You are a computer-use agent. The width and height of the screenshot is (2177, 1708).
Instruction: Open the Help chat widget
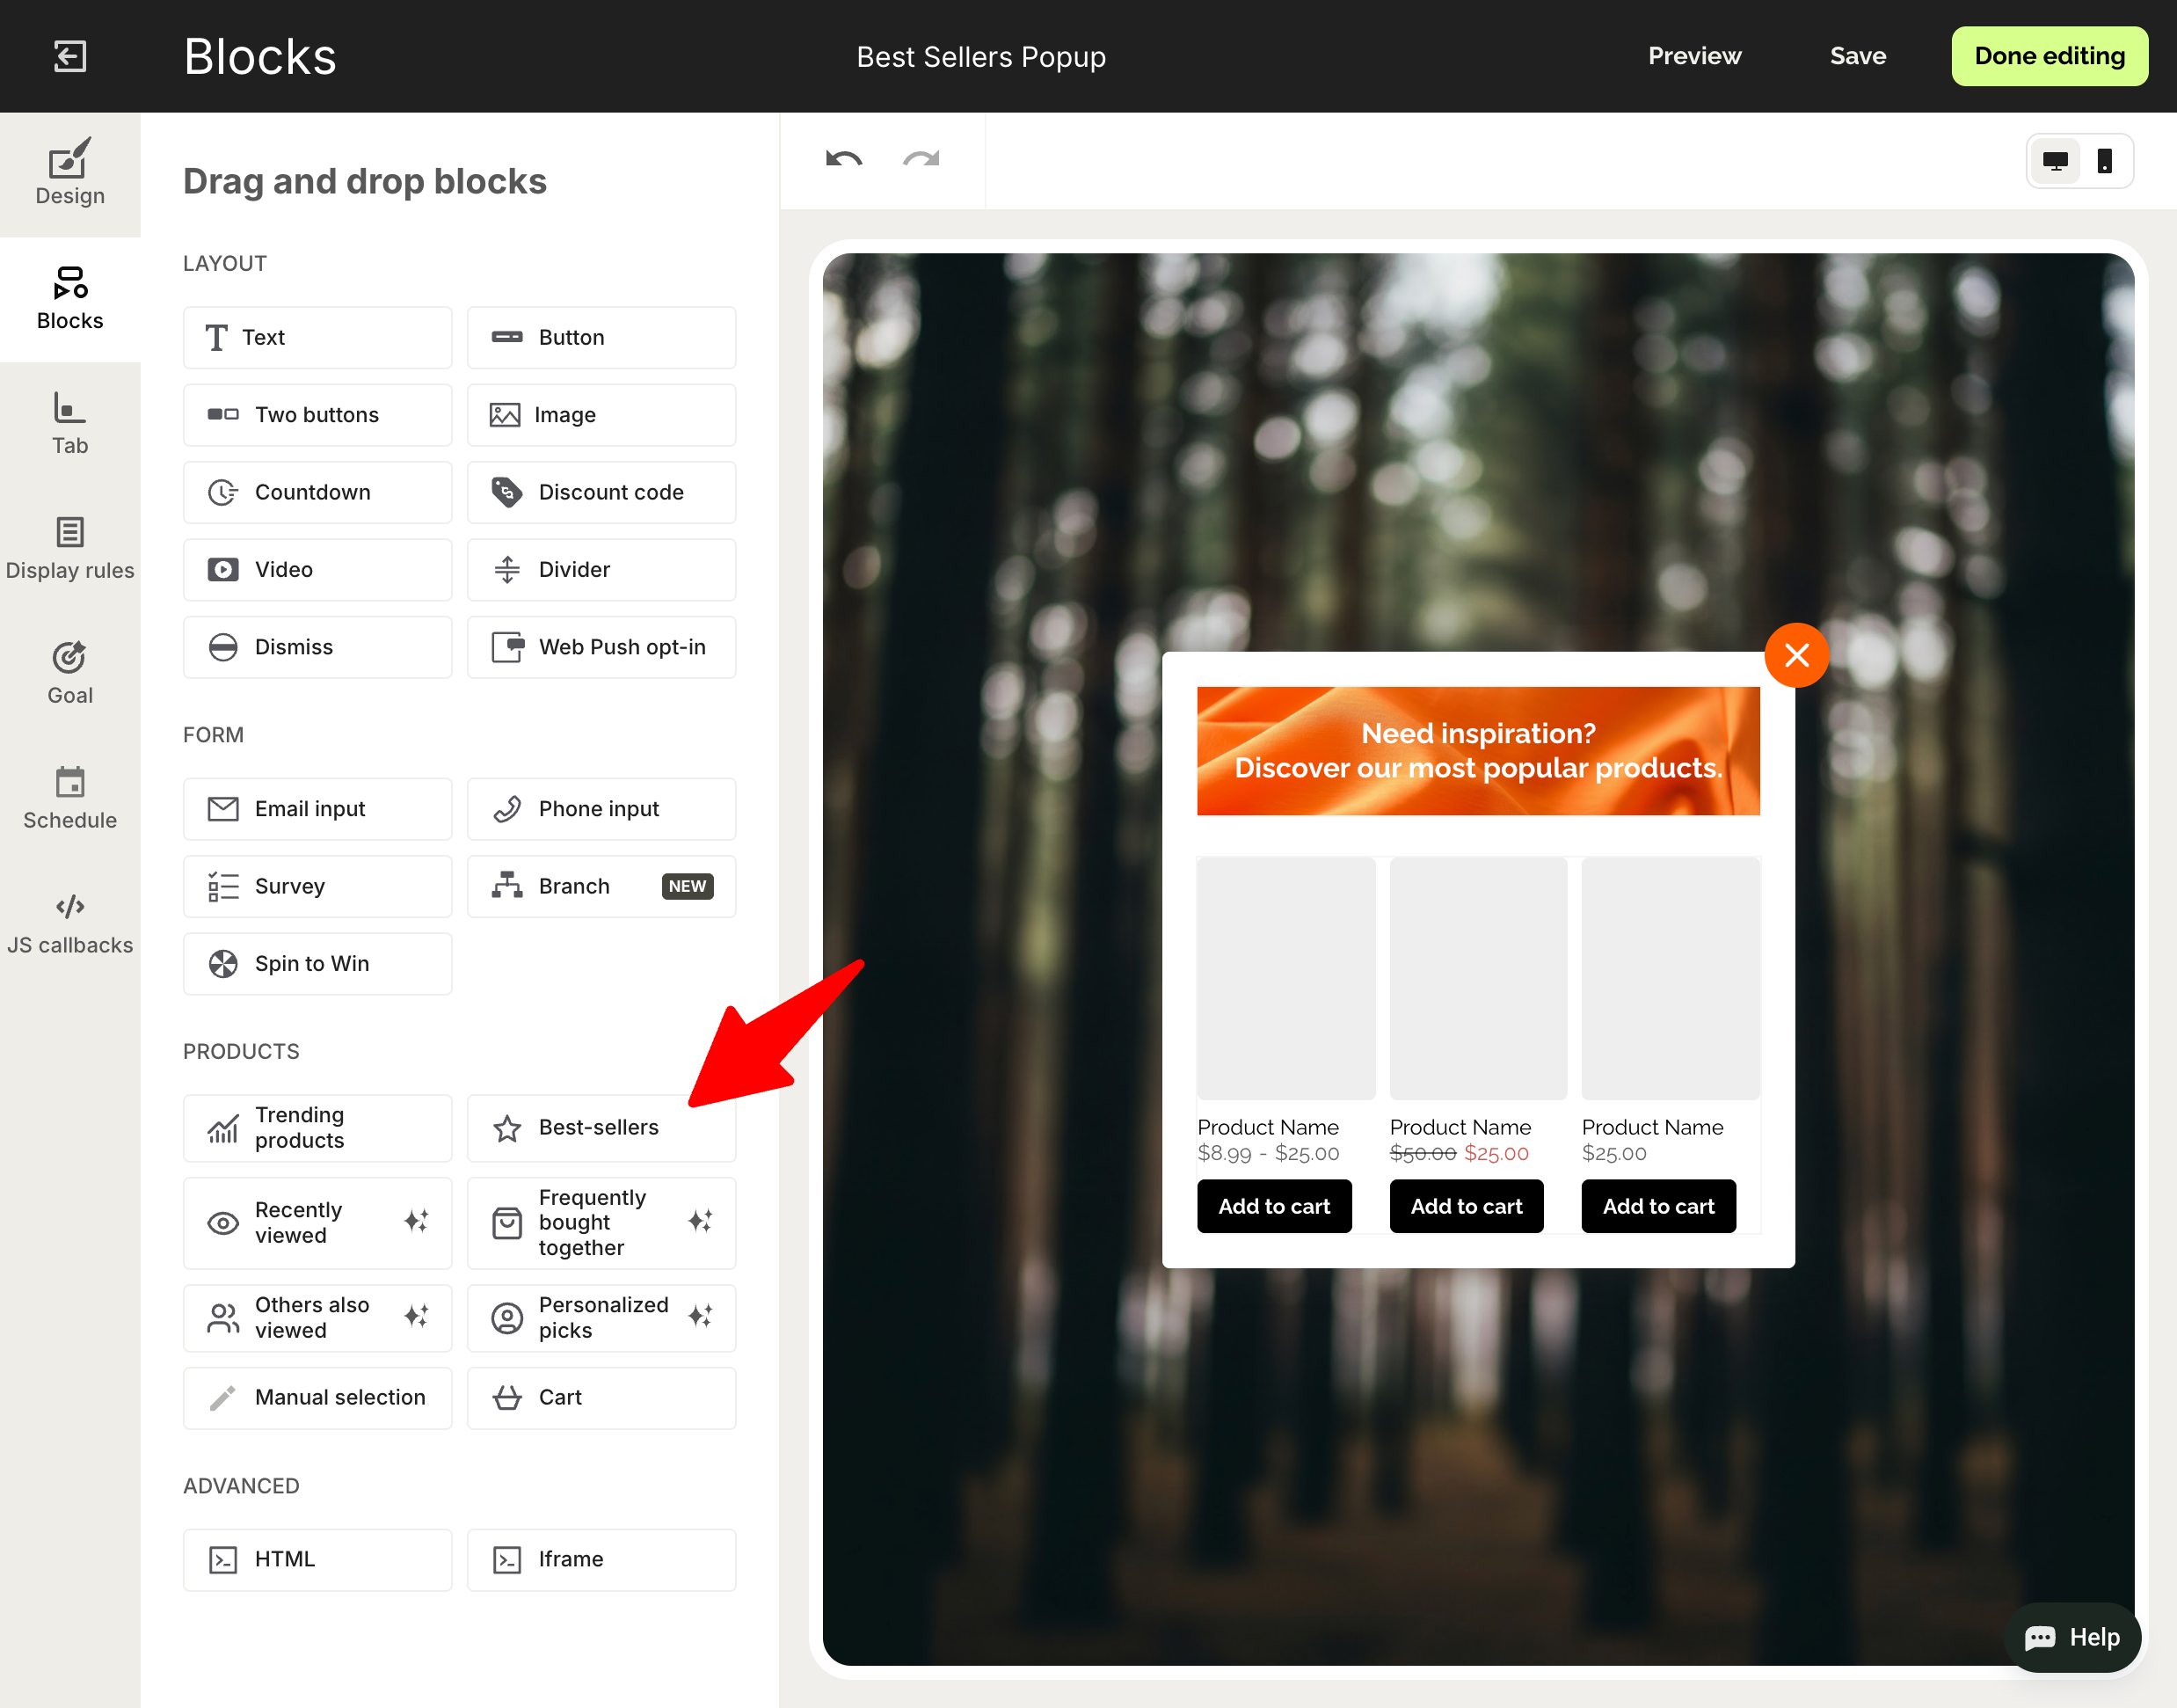click(x=2072, y=1637)
